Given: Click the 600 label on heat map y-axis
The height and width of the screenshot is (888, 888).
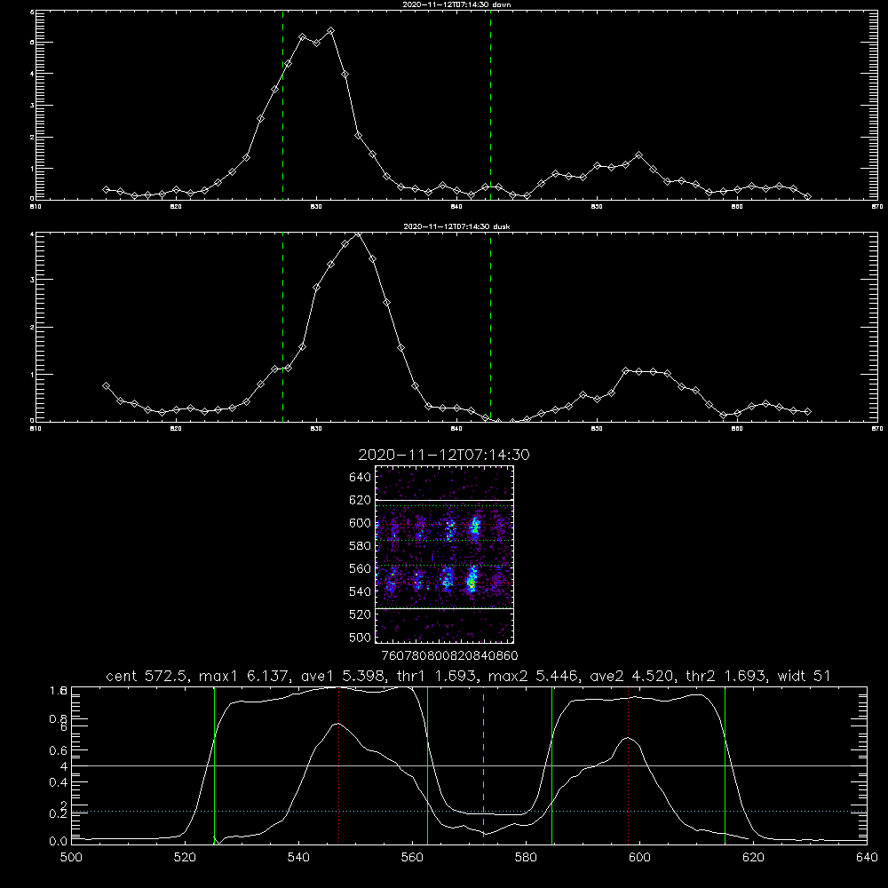Looking at the screenshot, I should [x=361, y=523].
